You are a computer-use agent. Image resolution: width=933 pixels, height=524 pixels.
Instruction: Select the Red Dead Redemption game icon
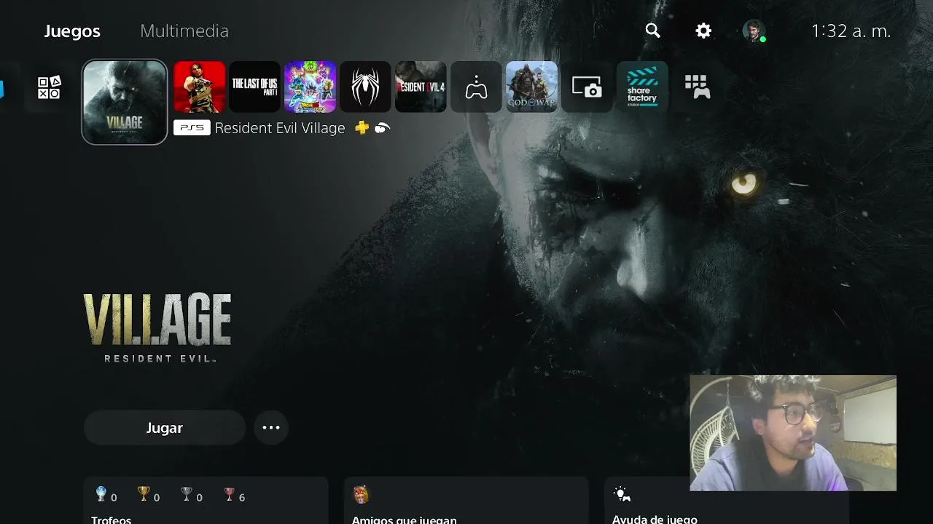click(x=199, y=87)
